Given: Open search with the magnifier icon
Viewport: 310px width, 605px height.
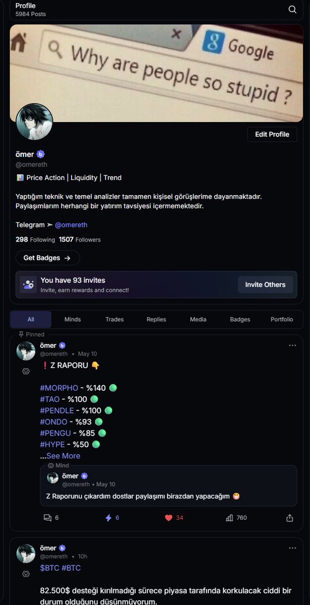Looking at the screenshot, I should tap(292, 9).
